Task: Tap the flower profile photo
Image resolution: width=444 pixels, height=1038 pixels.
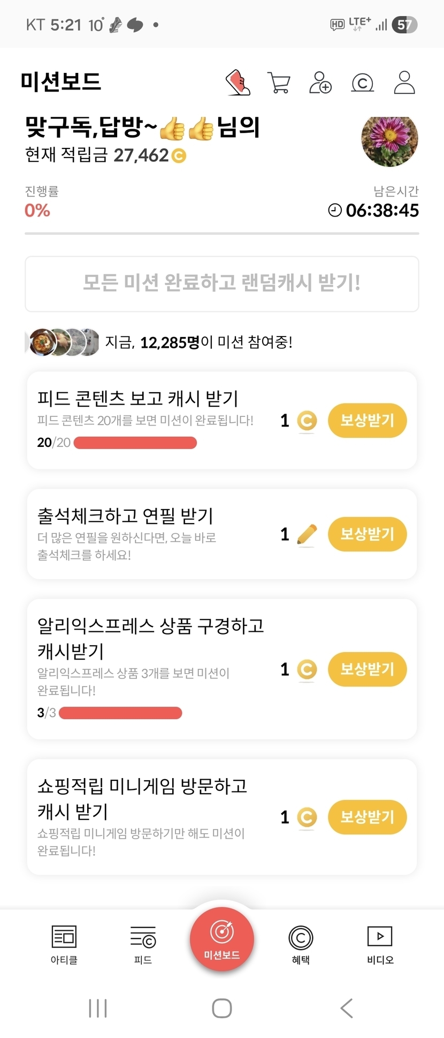Action: pyautogui.click(x=389, y=140)
